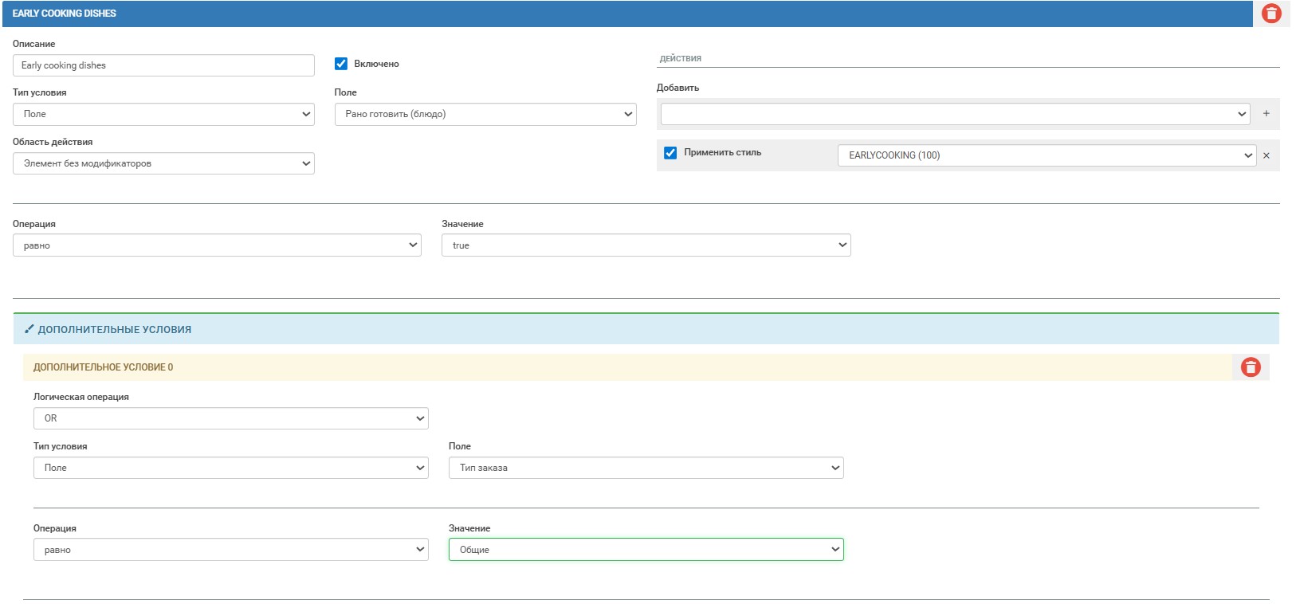Expand the Область действия dropdown
Viewport: 1296px width, 604px height.
coord(163,164)
